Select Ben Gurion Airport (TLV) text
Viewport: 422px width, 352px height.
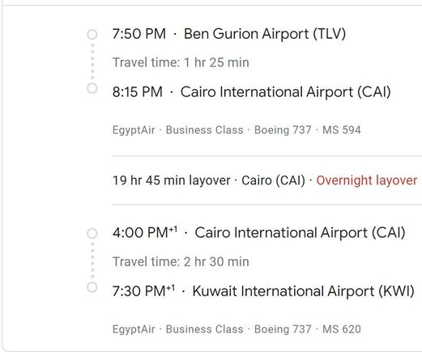tap(265, 34)
